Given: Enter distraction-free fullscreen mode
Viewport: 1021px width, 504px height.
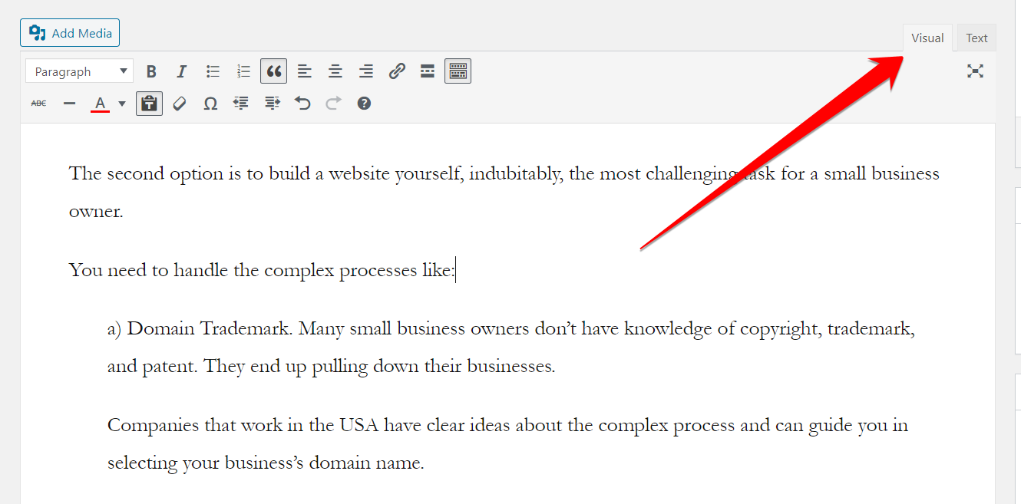Looking at the screenshot, I should (x=975, y=71).
